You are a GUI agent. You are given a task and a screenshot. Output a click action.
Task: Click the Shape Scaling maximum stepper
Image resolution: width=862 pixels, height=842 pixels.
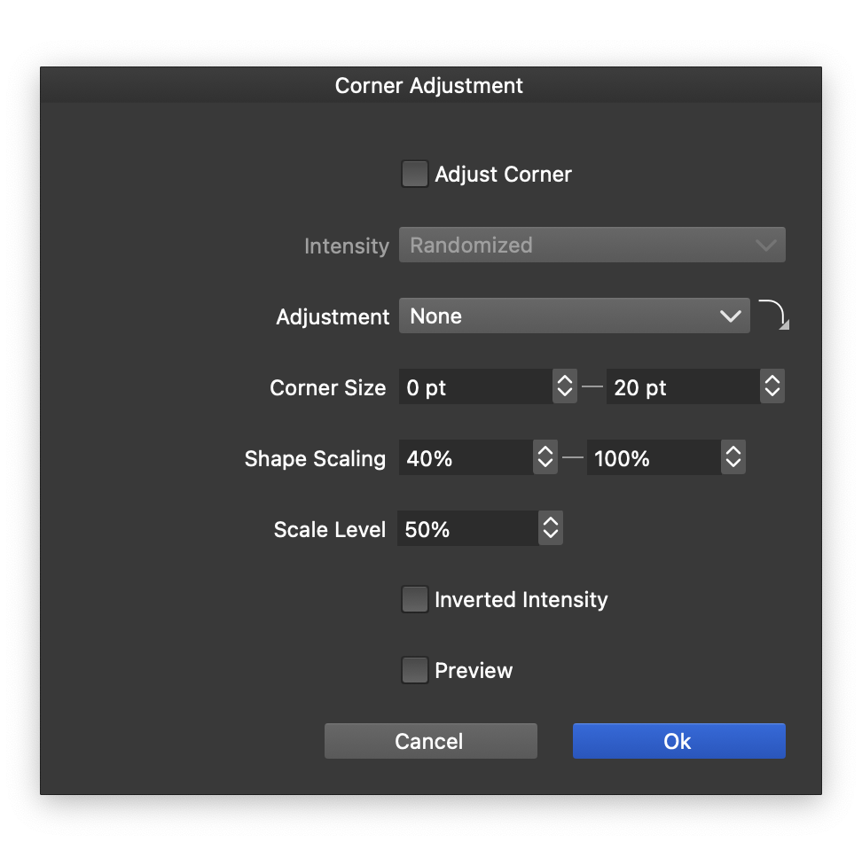click(733, 458)
